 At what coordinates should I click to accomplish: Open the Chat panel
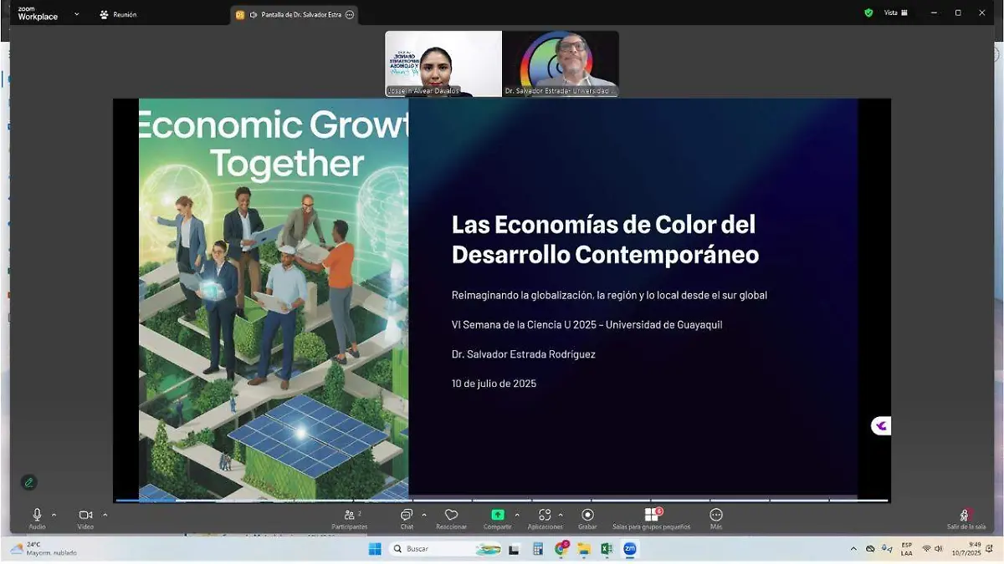[407, 516]
